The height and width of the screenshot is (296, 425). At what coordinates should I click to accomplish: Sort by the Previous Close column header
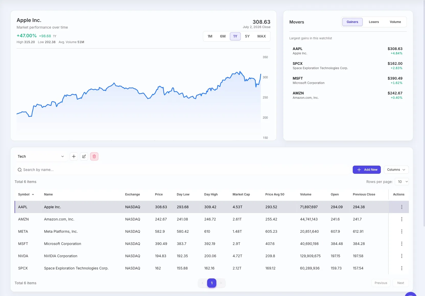point(364,194)
